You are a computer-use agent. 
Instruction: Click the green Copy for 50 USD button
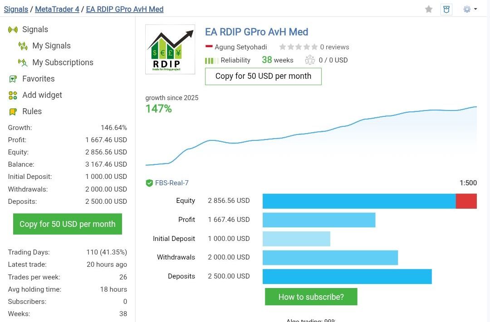click(x=68, y=224)
